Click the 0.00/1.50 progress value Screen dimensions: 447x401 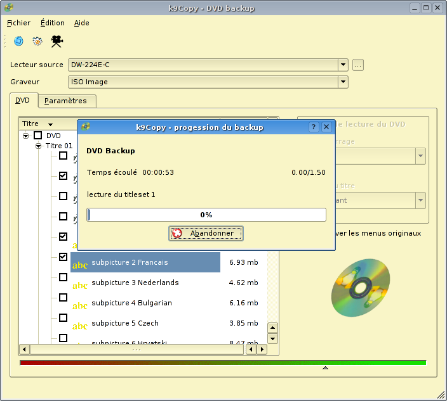(x=309, y=172)
